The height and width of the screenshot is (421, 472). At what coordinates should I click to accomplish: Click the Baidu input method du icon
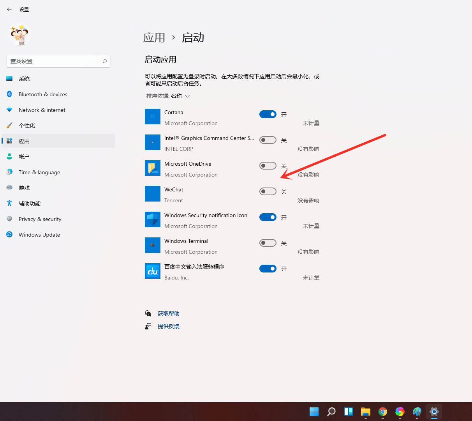coord(152,271)
